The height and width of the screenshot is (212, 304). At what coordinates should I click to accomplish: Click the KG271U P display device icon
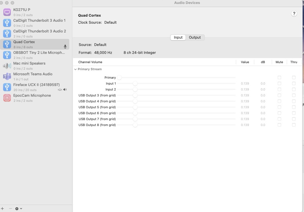pos(7,12)
